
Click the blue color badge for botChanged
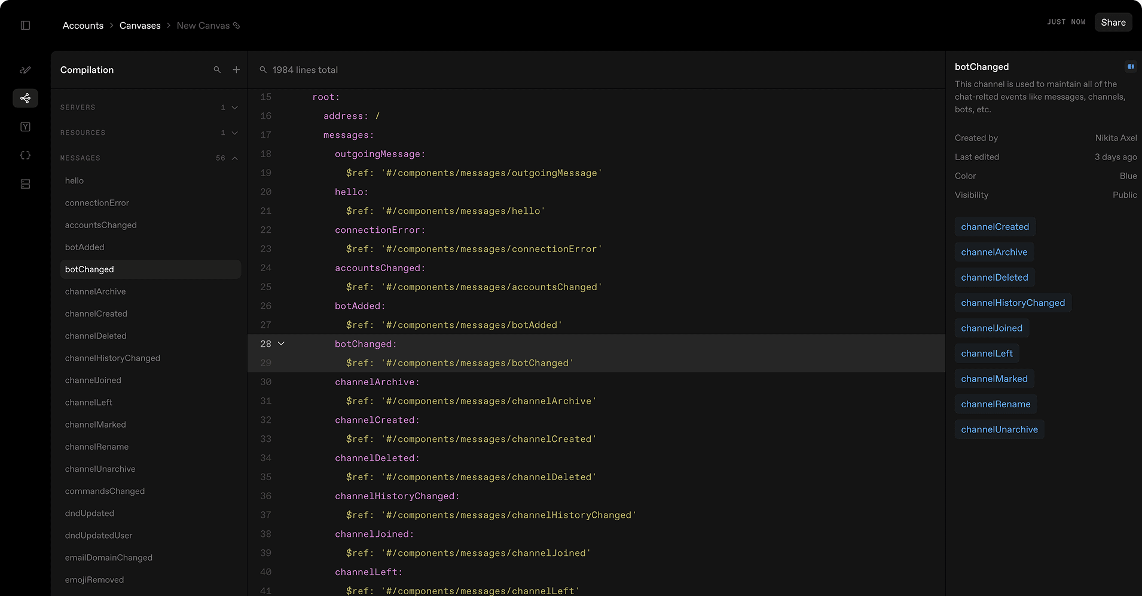coord(1130,67)
